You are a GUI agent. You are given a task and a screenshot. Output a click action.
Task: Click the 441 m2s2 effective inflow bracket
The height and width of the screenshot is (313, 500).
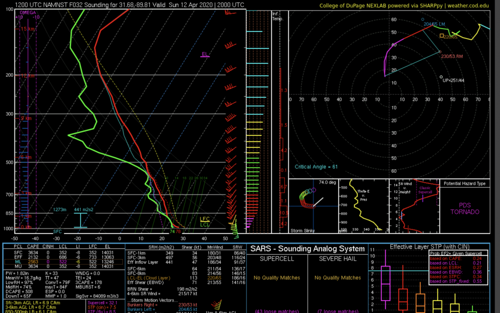[x=80, y=220]
